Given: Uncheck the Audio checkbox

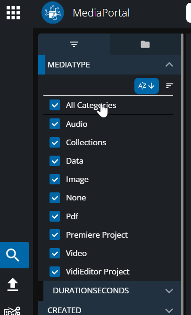Looking at the screenshot, I should 55,124.
